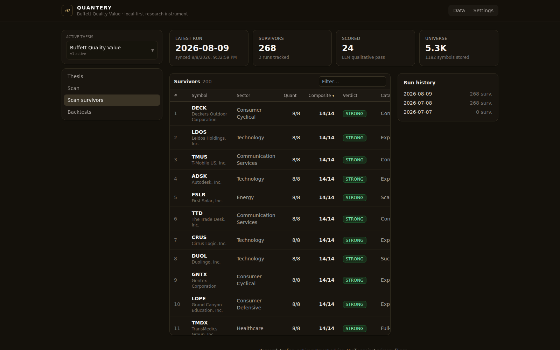Focus the survivors Filter field
Screen dimensions: 560x350
pyautogui.click(x=352, y=82)
